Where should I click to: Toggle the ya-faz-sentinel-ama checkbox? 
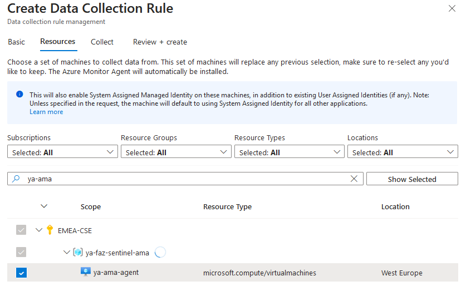click(22, 253)
